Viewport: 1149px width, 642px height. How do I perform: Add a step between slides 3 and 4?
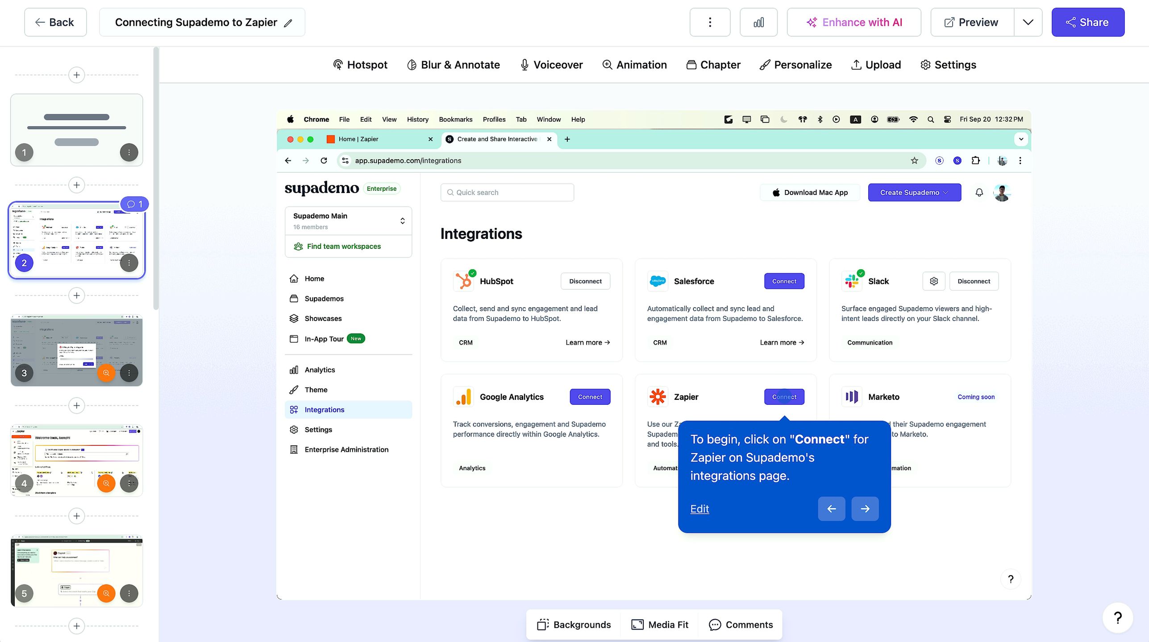(x=77, y=406)
